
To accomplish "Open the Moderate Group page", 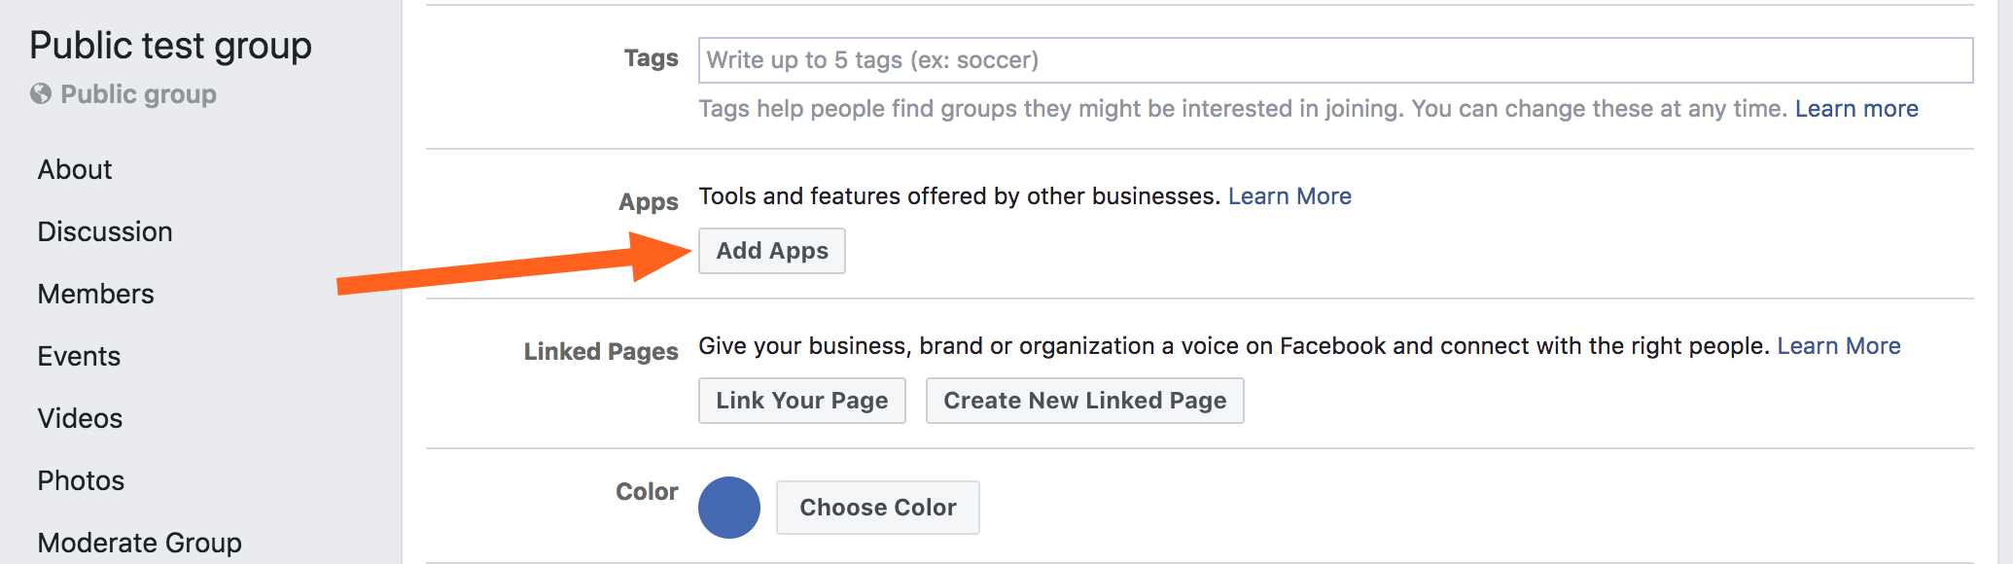I will point(139,543).
